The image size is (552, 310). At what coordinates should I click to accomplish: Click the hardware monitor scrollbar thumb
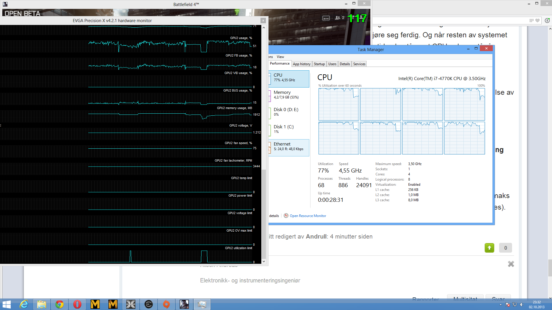coord(264,214)
